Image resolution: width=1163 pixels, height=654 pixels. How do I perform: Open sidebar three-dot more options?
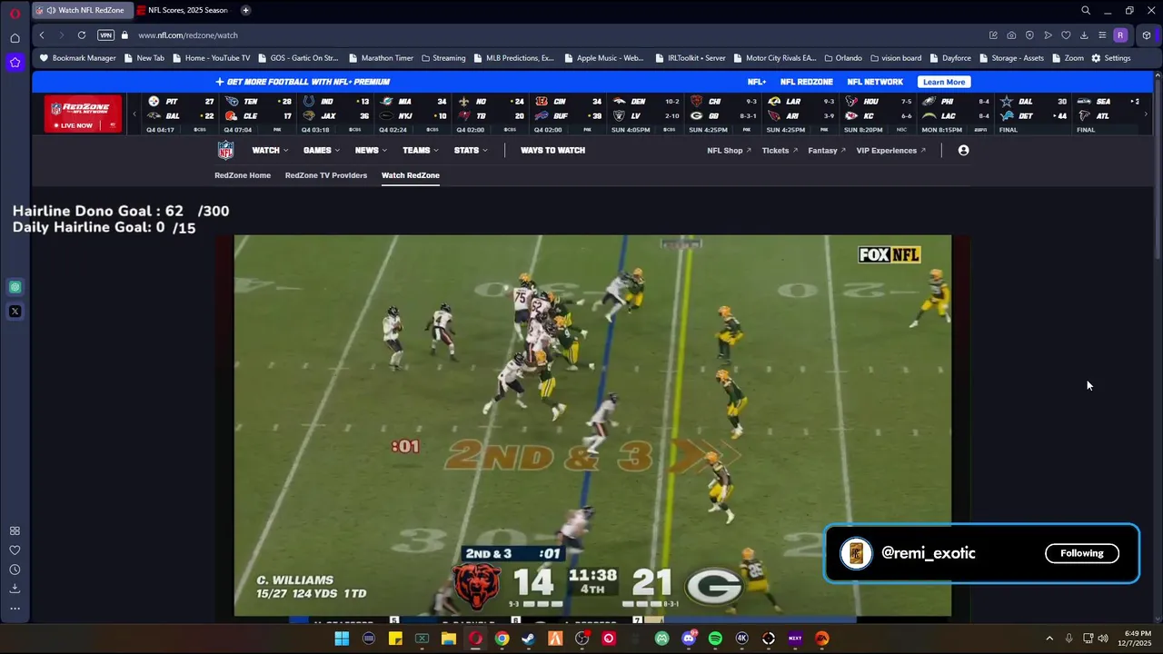pyautogui.click(x=15, y=609)
